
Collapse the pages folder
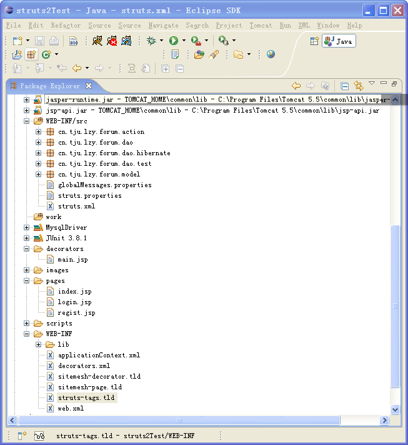(x=26, y=280)
